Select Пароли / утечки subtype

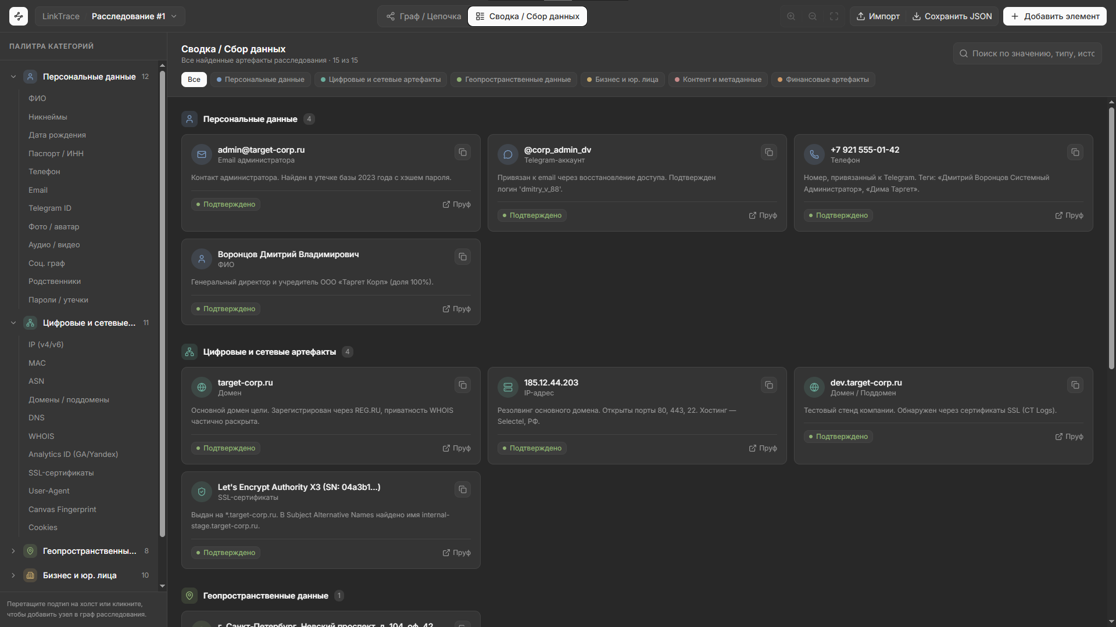pyautogui.click(x=58, y=300)
